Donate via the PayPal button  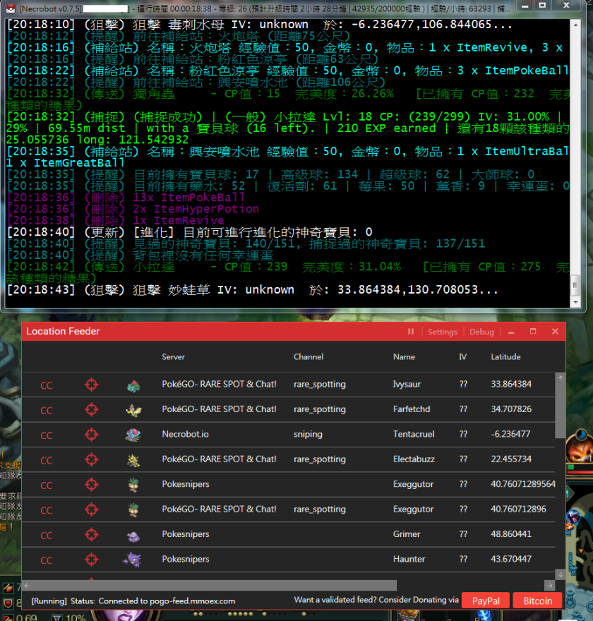pos(485,601)
